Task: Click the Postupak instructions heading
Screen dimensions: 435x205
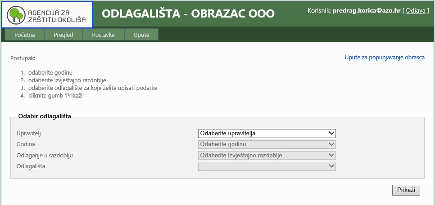Action: (23, 58)
